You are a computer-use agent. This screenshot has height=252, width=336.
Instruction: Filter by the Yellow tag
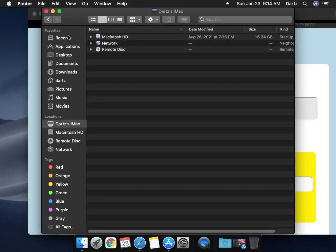click(x=64, y=184)
